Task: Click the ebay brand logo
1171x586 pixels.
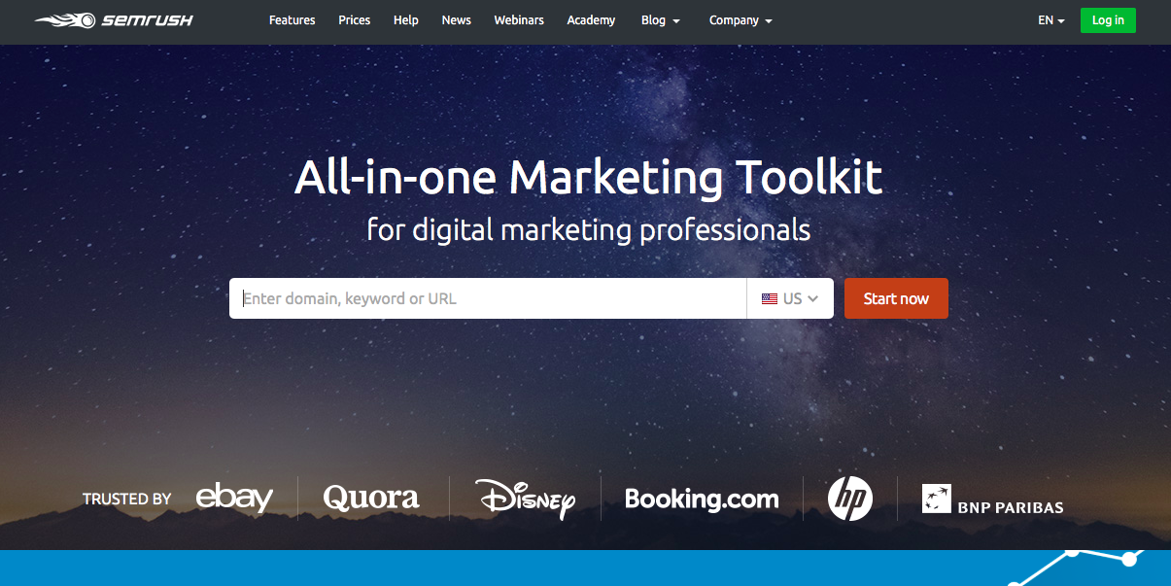Action: pyautogui.click(x=233, y=498)
